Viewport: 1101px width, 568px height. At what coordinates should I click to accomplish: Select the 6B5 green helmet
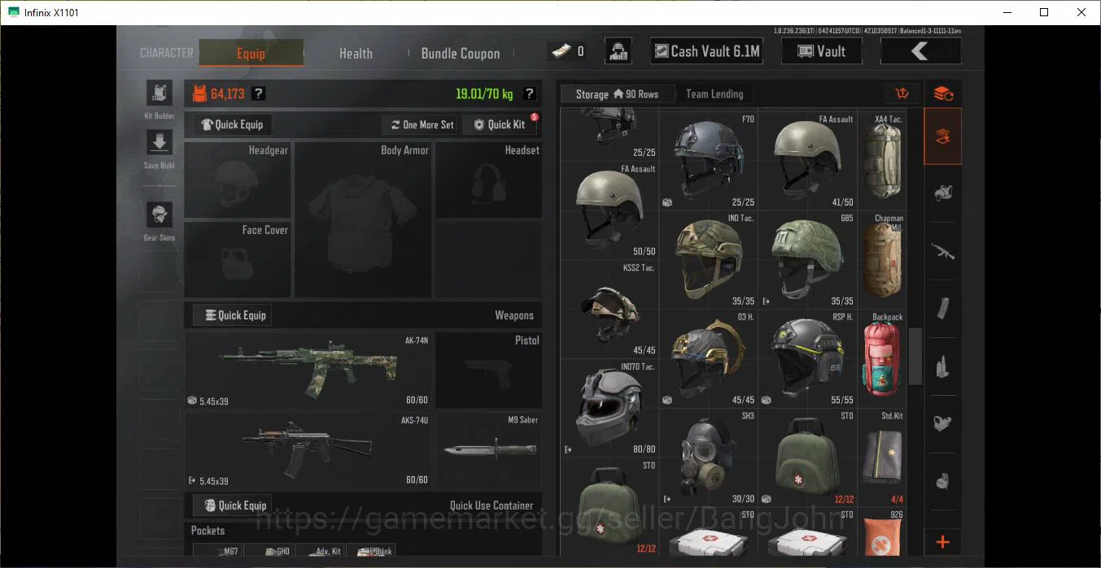(807, 260)
